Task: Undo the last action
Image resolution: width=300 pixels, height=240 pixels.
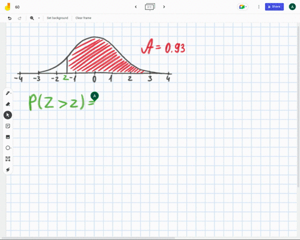Action: coord(9,18)
